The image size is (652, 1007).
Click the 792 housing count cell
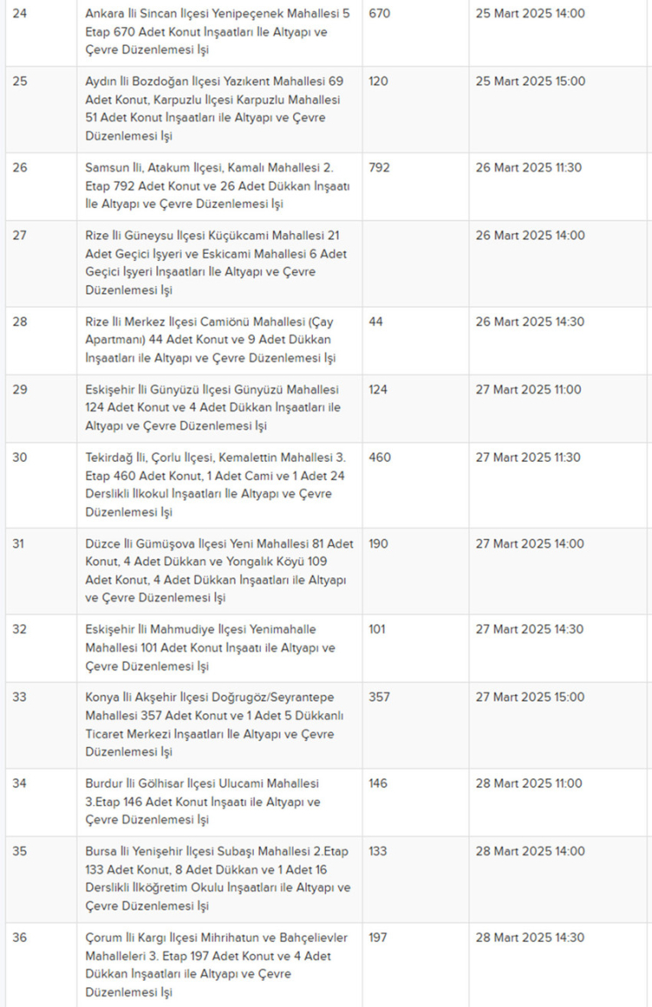pos(416,186)
